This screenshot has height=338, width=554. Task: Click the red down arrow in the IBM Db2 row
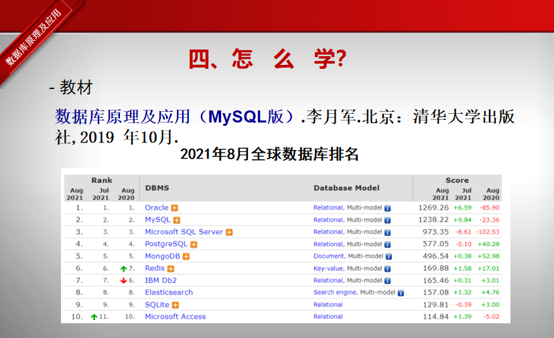pos(123,281)
